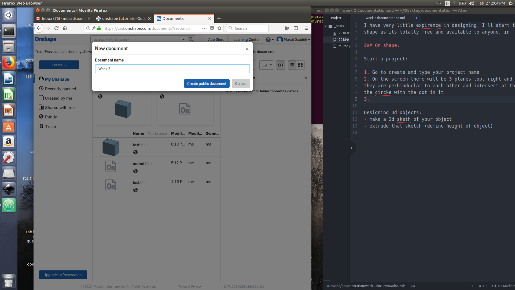Open Firefox library icon
The height and width of the screenshot is (290, 515).
(287, 28)
